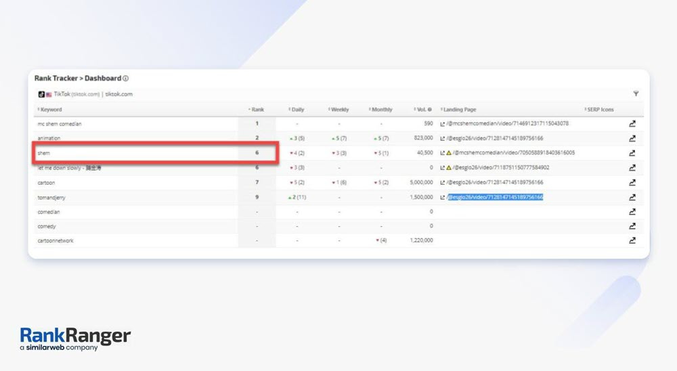This screenshot has height=371, width=677.
Task: Click warning triangle icon in shem row
Action: click(448, 153)
